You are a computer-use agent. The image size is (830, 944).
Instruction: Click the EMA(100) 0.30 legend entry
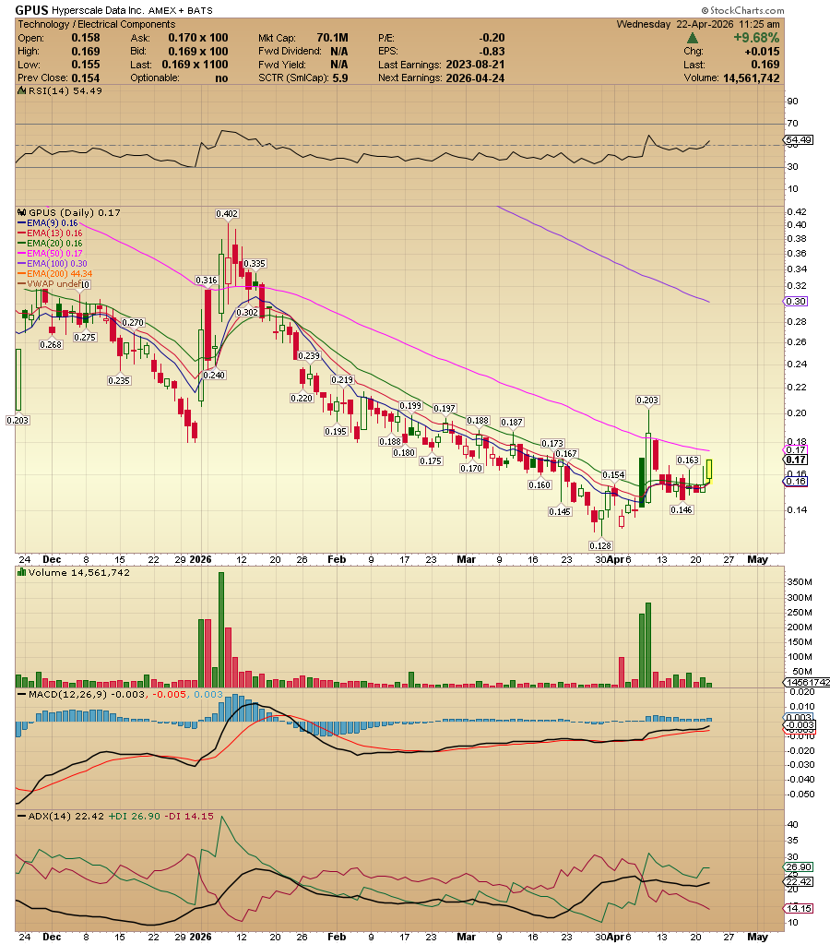[53, 264]
